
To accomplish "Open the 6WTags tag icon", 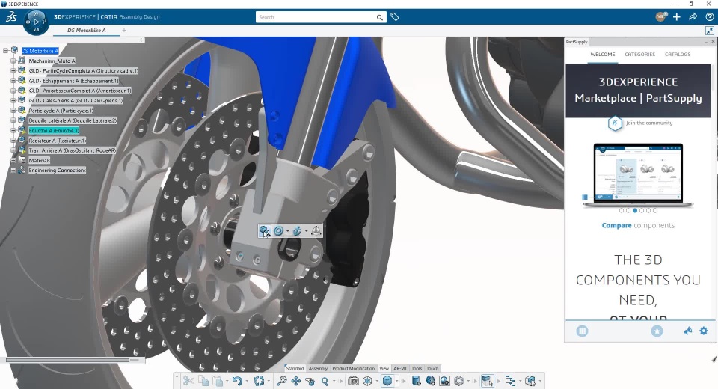I will point(395,17).
